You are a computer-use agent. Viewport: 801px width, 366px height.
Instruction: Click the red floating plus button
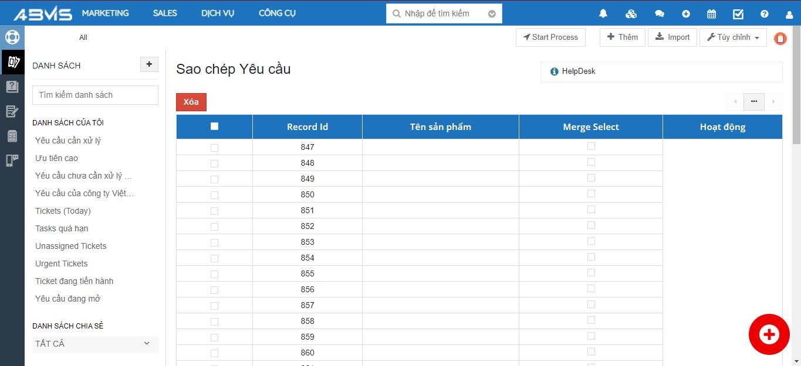click(769, 334)
